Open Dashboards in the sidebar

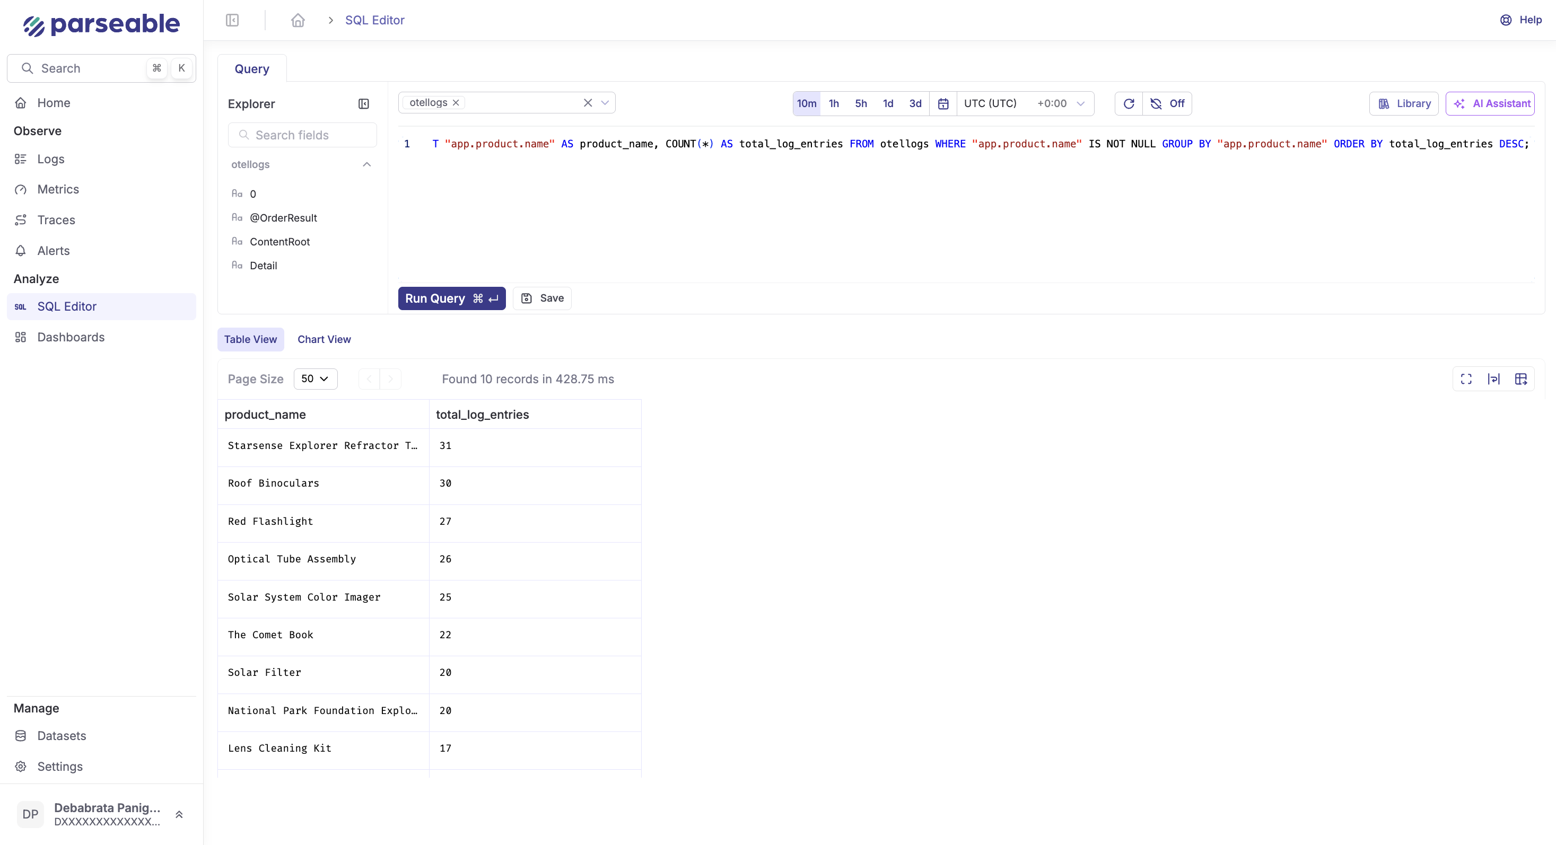click(101, 337)
